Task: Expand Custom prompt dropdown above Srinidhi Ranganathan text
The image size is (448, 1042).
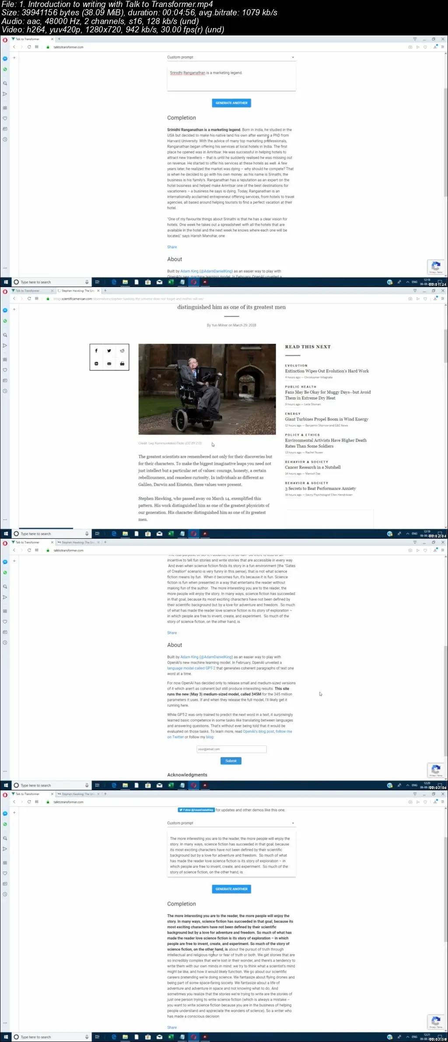Action: tap(231, 57)
